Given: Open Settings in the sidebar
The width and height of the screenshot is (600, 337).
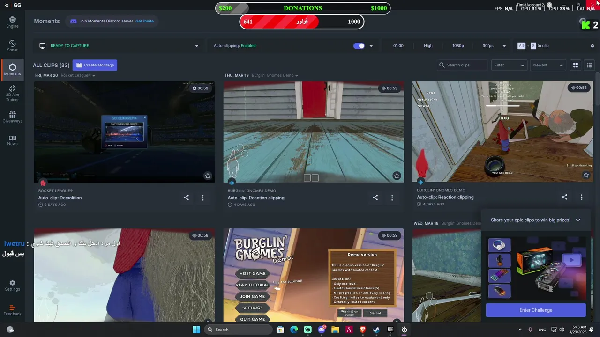Looking at the screenshot, I should [12, 286].
